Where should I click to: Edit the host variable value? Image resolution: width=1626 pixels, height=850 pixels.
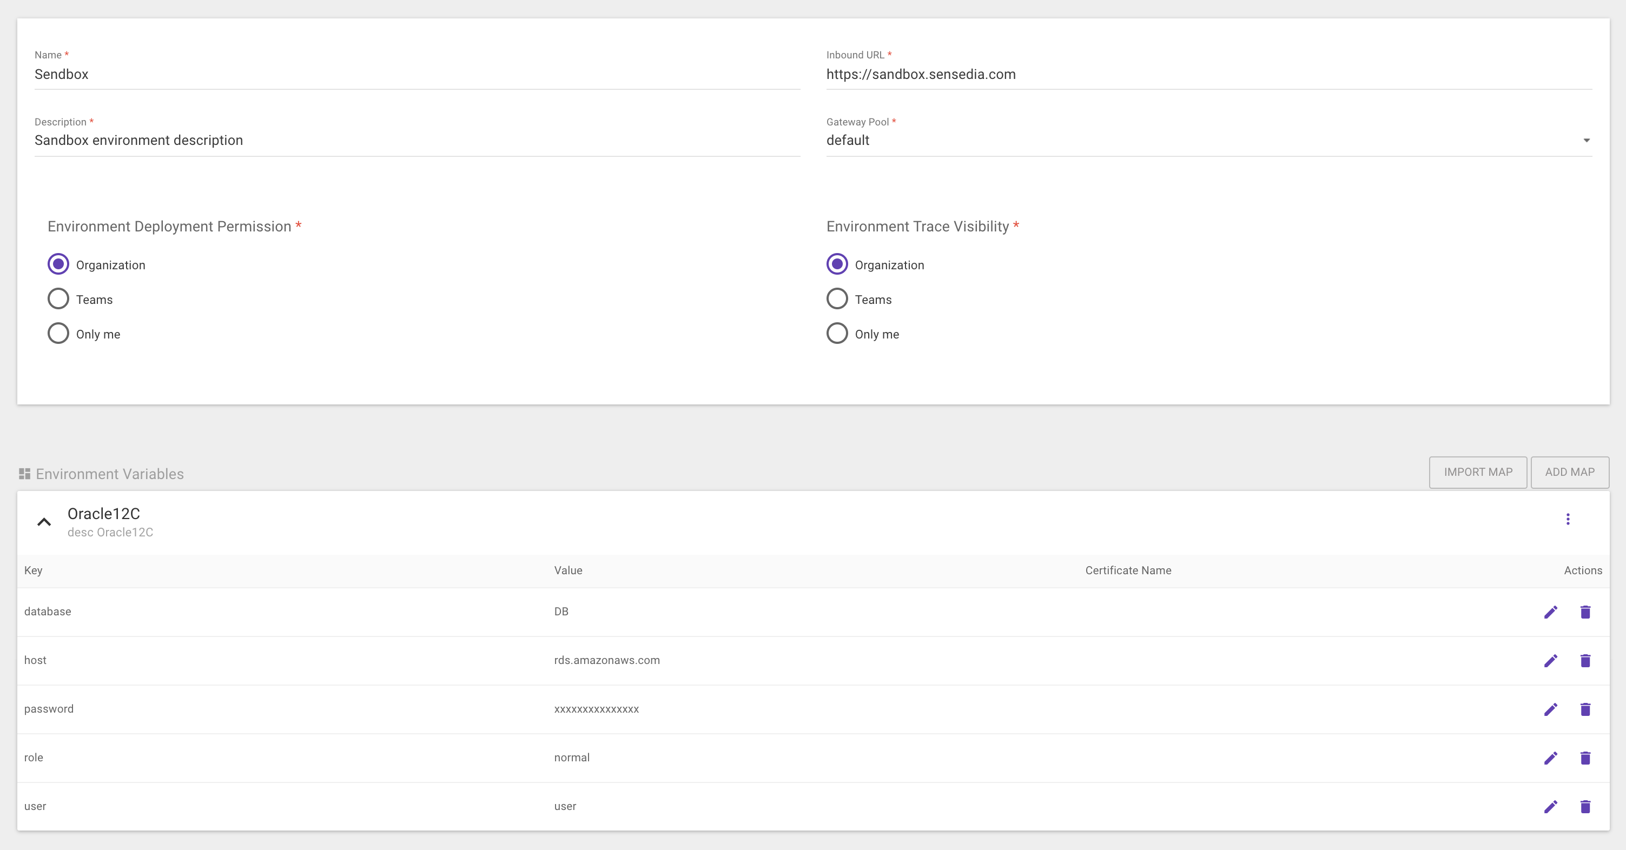[1551, 661]
